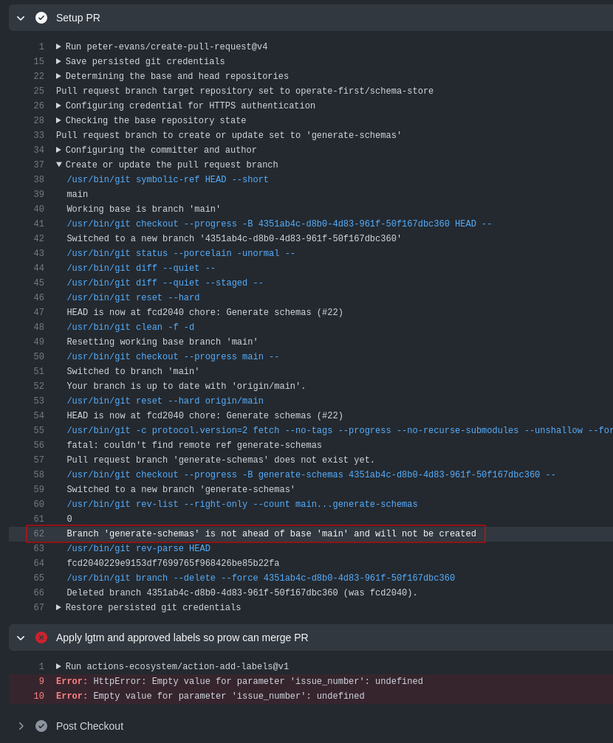Click line number 62 in the log
This screenshot has width=613, height=743.
[38, 533]
